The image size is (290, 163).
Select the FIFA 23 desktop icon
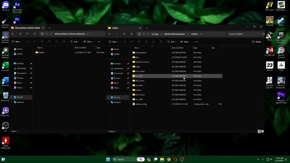pos(270,66)
